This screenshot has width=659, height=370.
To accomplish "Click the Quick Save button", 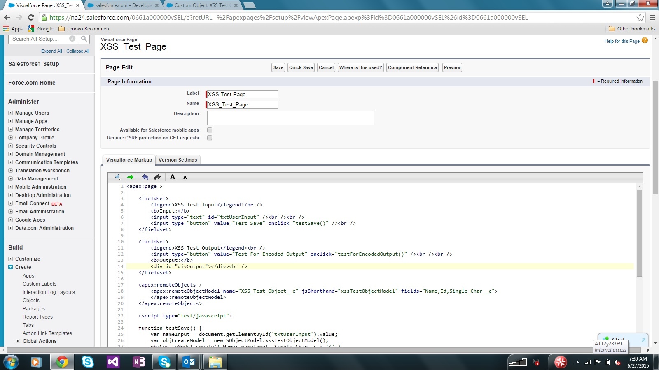I will point(301,67).
